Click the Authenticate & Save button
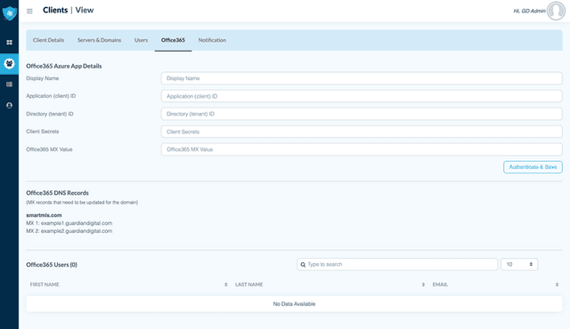This screenshot has height=329, width=570. click(x=533, y=167)
